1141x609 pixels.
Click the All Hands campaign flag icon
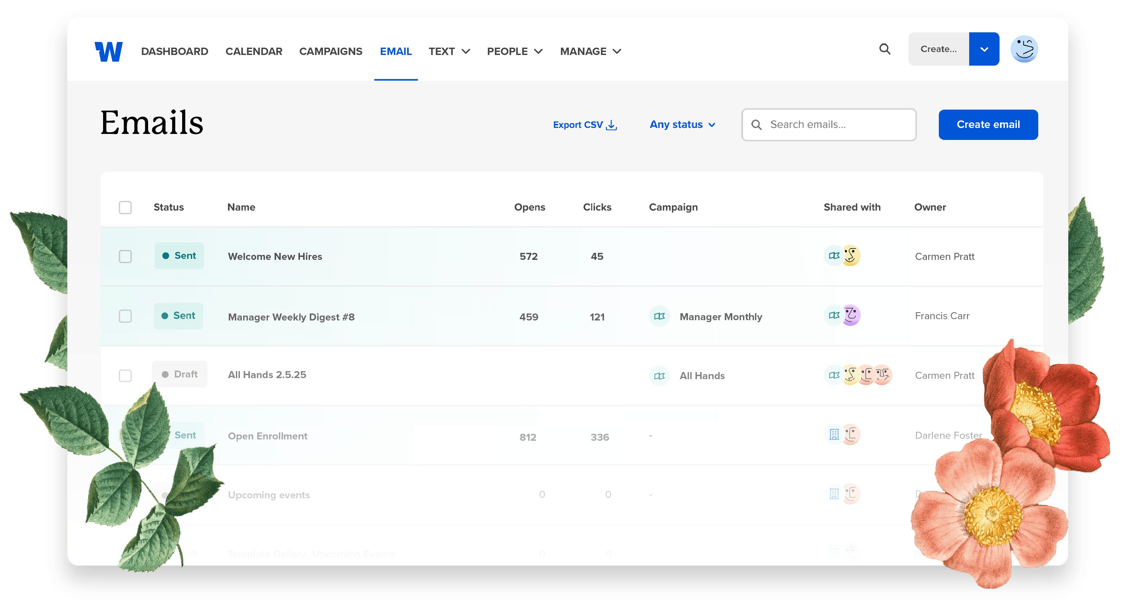tap(659, 376)
